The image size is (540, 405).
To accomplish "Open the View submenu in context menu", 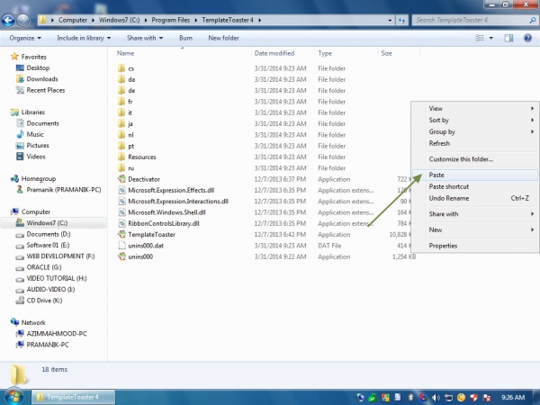I will click(475, 108).
